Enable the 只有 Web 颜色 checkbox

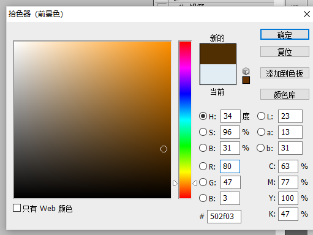(x=17, y=208)
